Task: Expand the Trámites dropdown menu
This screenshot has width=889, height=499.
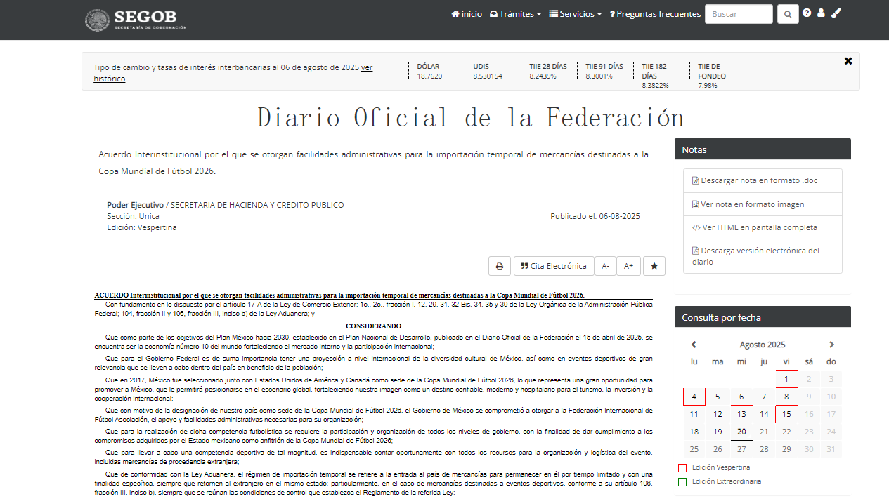Action: [x=515, y=14]
